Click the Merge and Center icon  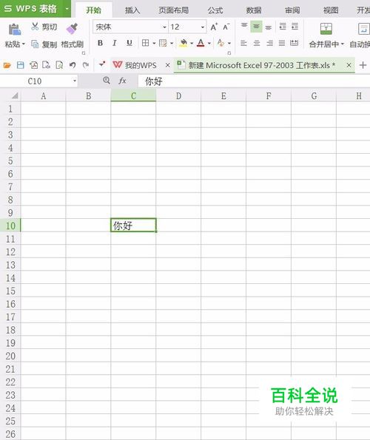[326, 29]
